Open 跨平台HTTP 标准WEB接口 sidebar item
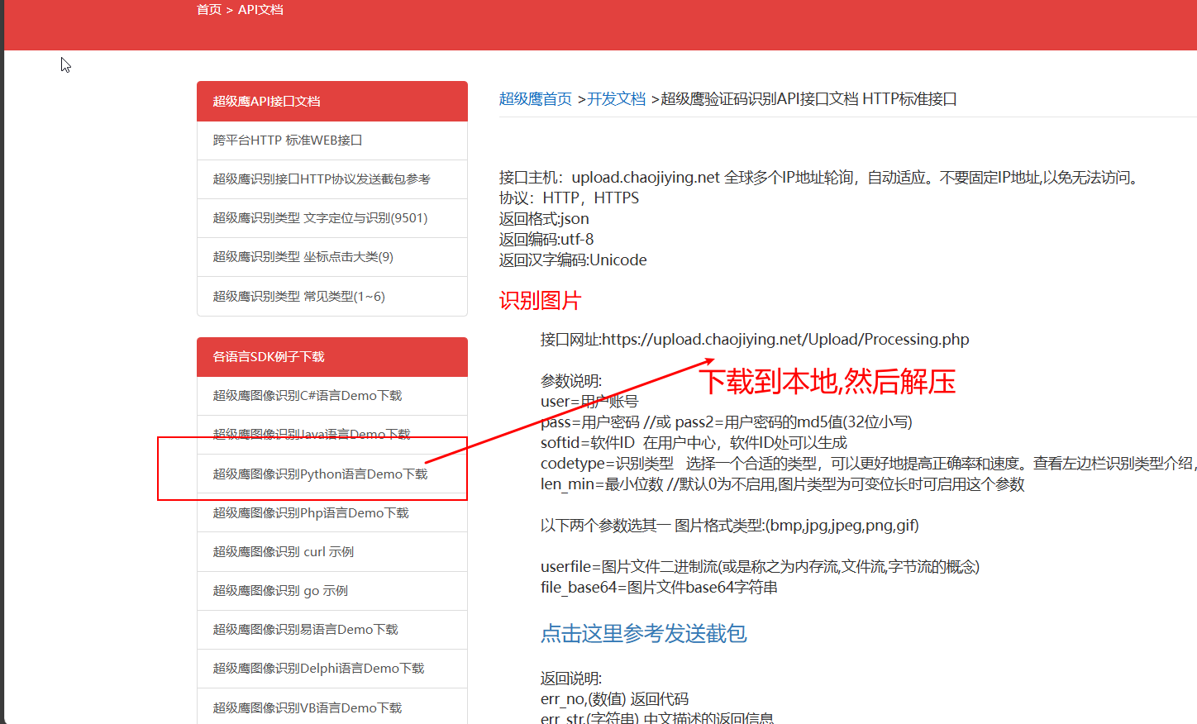The image size is (1197, 724). (x=287, y=141)
